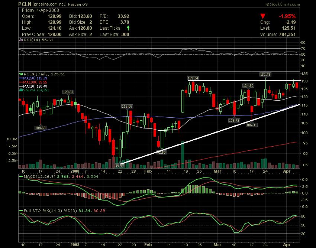Screen dimensions: 316x248
Task: Click the Low value 124.10
Action: (x=55, y=28)
